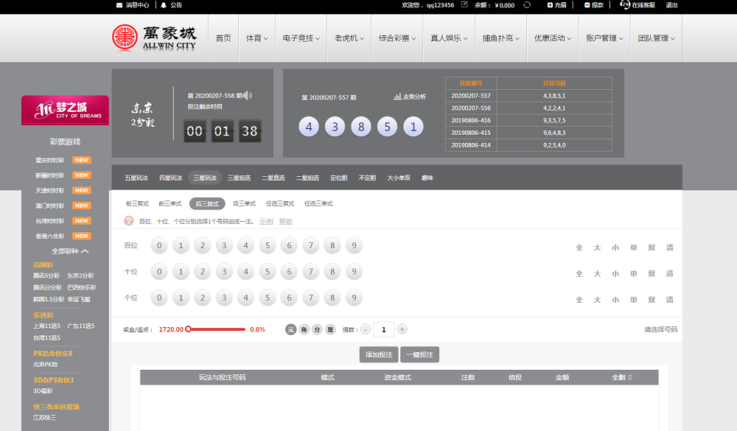This screenshot has width=737, height=431.
Task: Select the 前三复式 play sub-tab
Action: [138, 203]
